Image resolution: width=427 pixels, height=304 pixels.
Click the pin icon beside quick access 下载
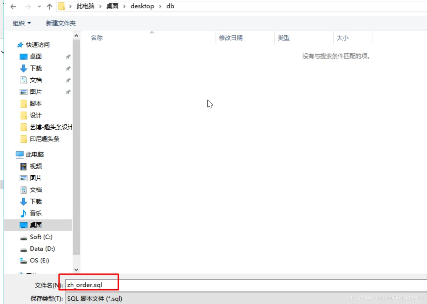(x=68, y=69)
